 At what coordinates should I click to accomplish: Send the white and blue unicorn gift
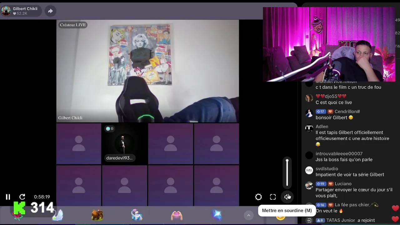click(137, 215)
